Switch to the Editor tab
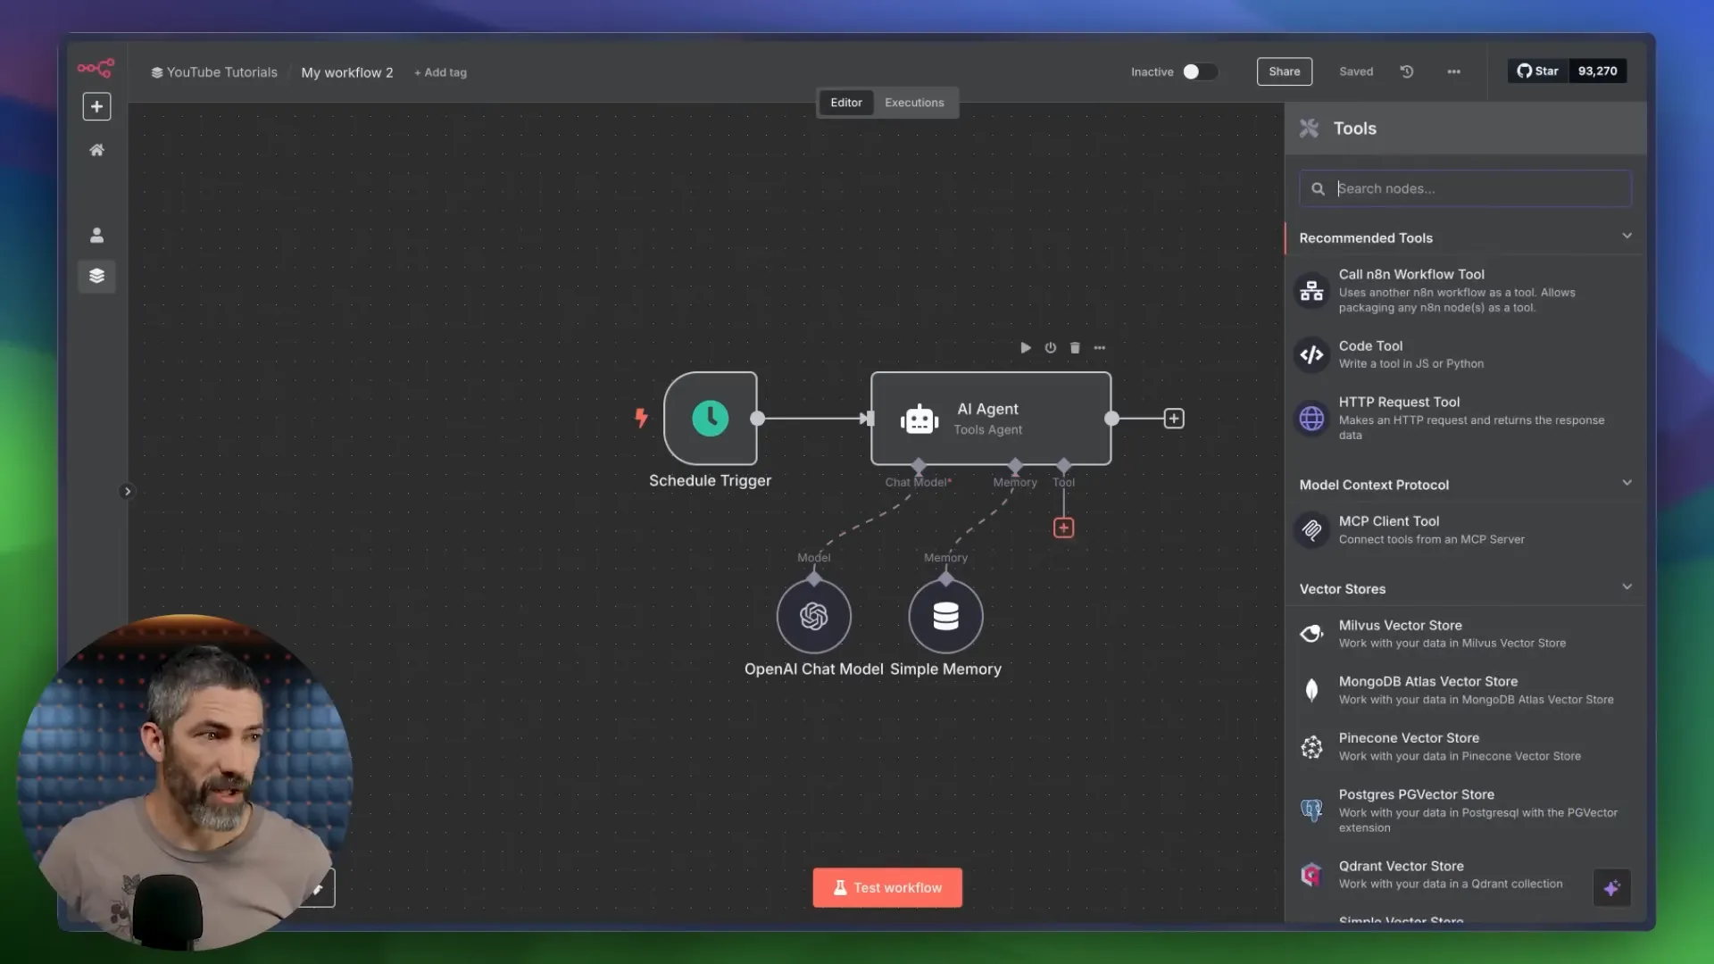This screenshot has height=964, width=1714. tap(845, 103)
